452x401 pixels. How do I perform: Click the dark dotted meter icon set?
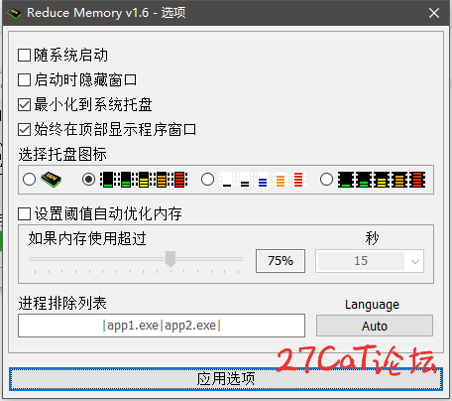pos(382,180)
